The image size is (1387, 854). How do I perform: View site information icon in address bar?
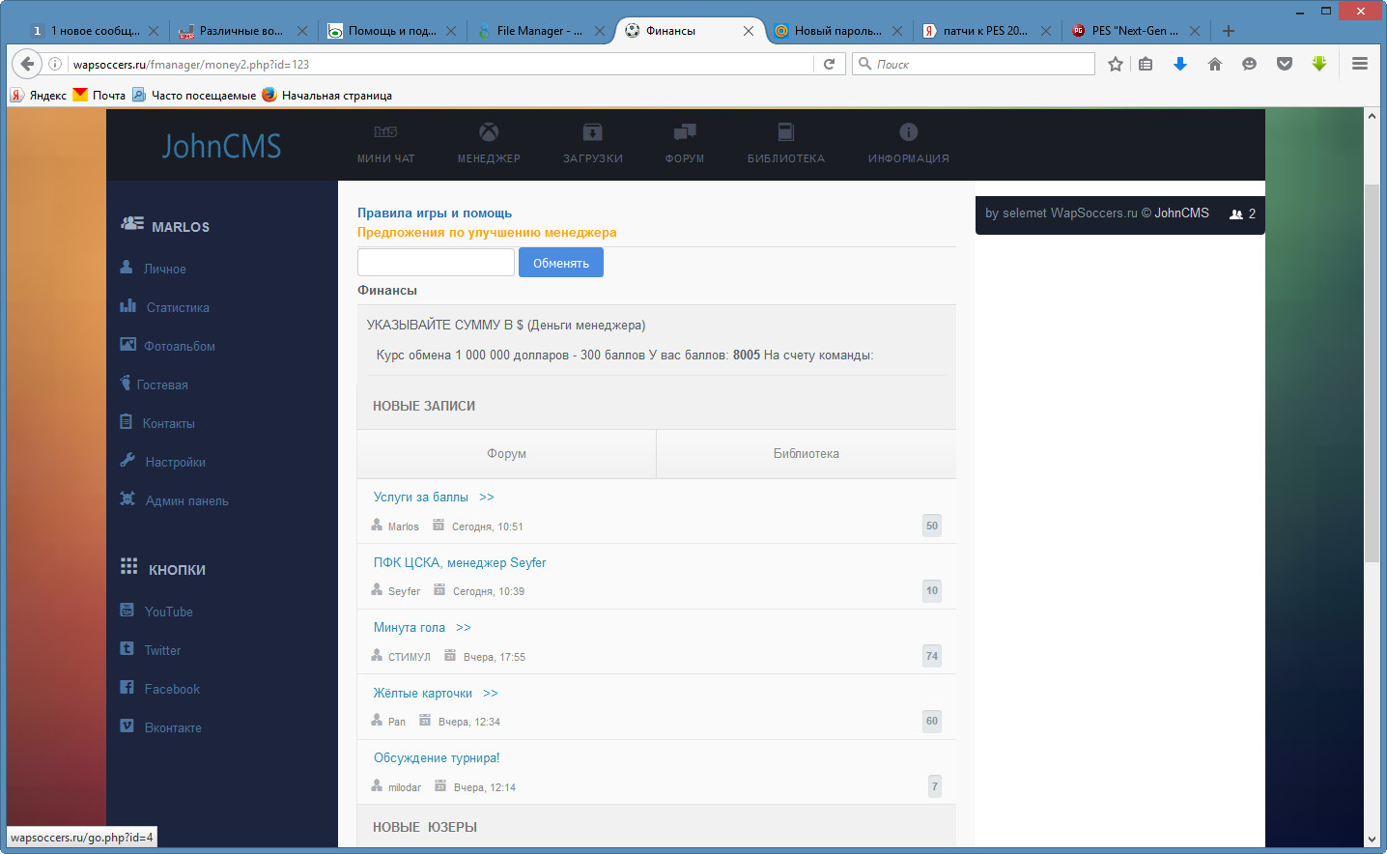click(x=55, y=64)
